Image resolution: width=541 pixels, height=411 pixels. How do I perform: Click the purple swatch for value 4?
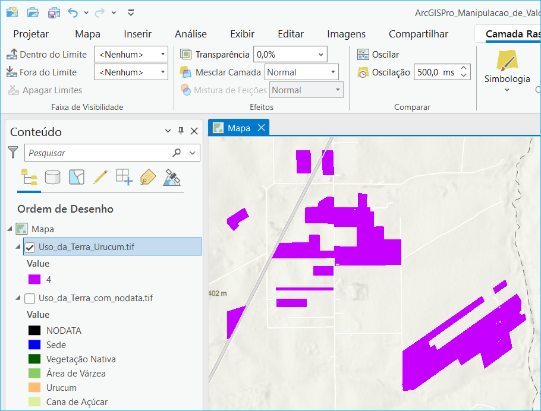34,279
